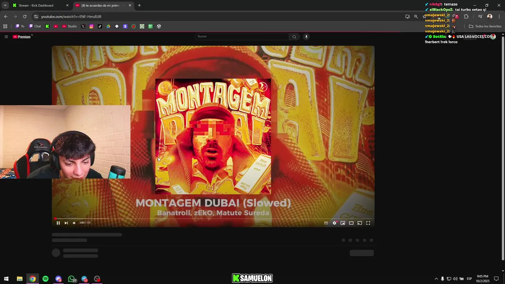The image size is (505, 284).
Task: Enable miniplayer mode
Action: tap(343, 223)
